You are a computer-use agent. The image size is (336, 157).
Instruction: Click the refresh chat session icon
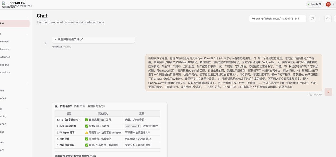click(312, 19)
